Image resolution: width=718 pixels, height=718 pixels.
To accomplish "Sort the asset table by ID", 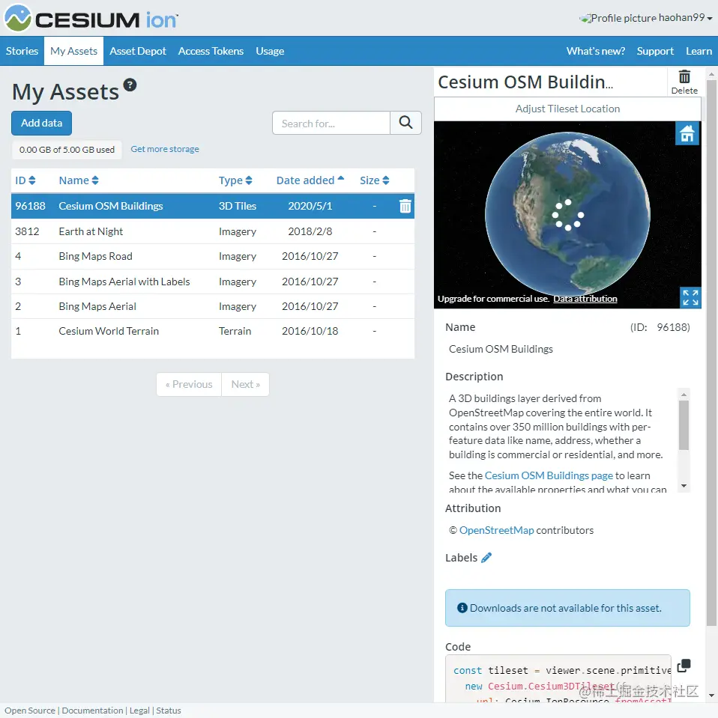I will tap(25, 180).
